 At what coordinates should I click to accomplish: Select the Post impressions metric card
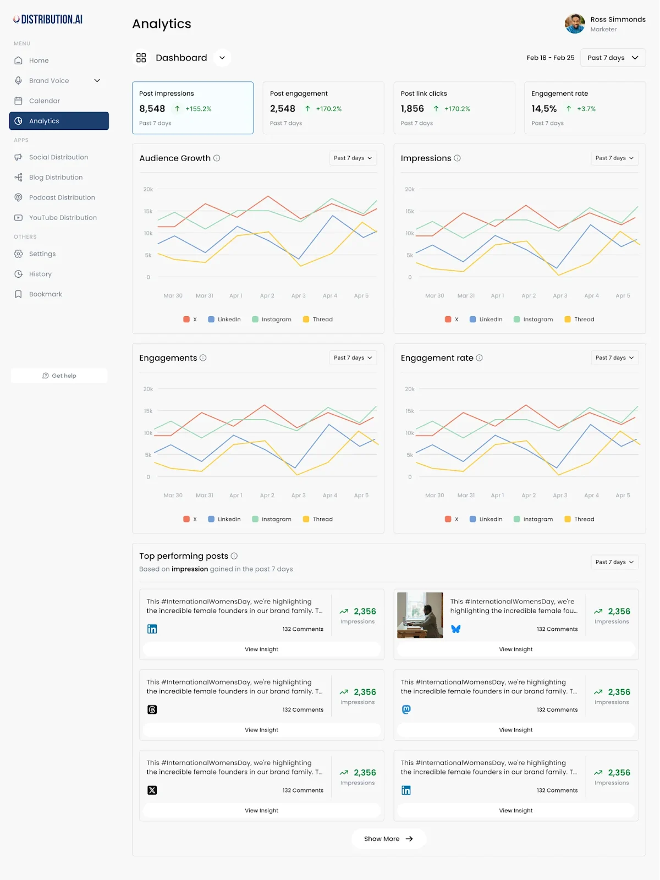[193, 108]
